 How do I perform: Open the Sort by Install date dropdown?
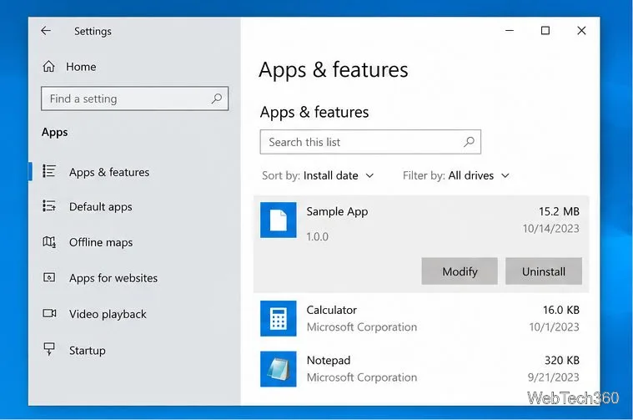[318, 175]
